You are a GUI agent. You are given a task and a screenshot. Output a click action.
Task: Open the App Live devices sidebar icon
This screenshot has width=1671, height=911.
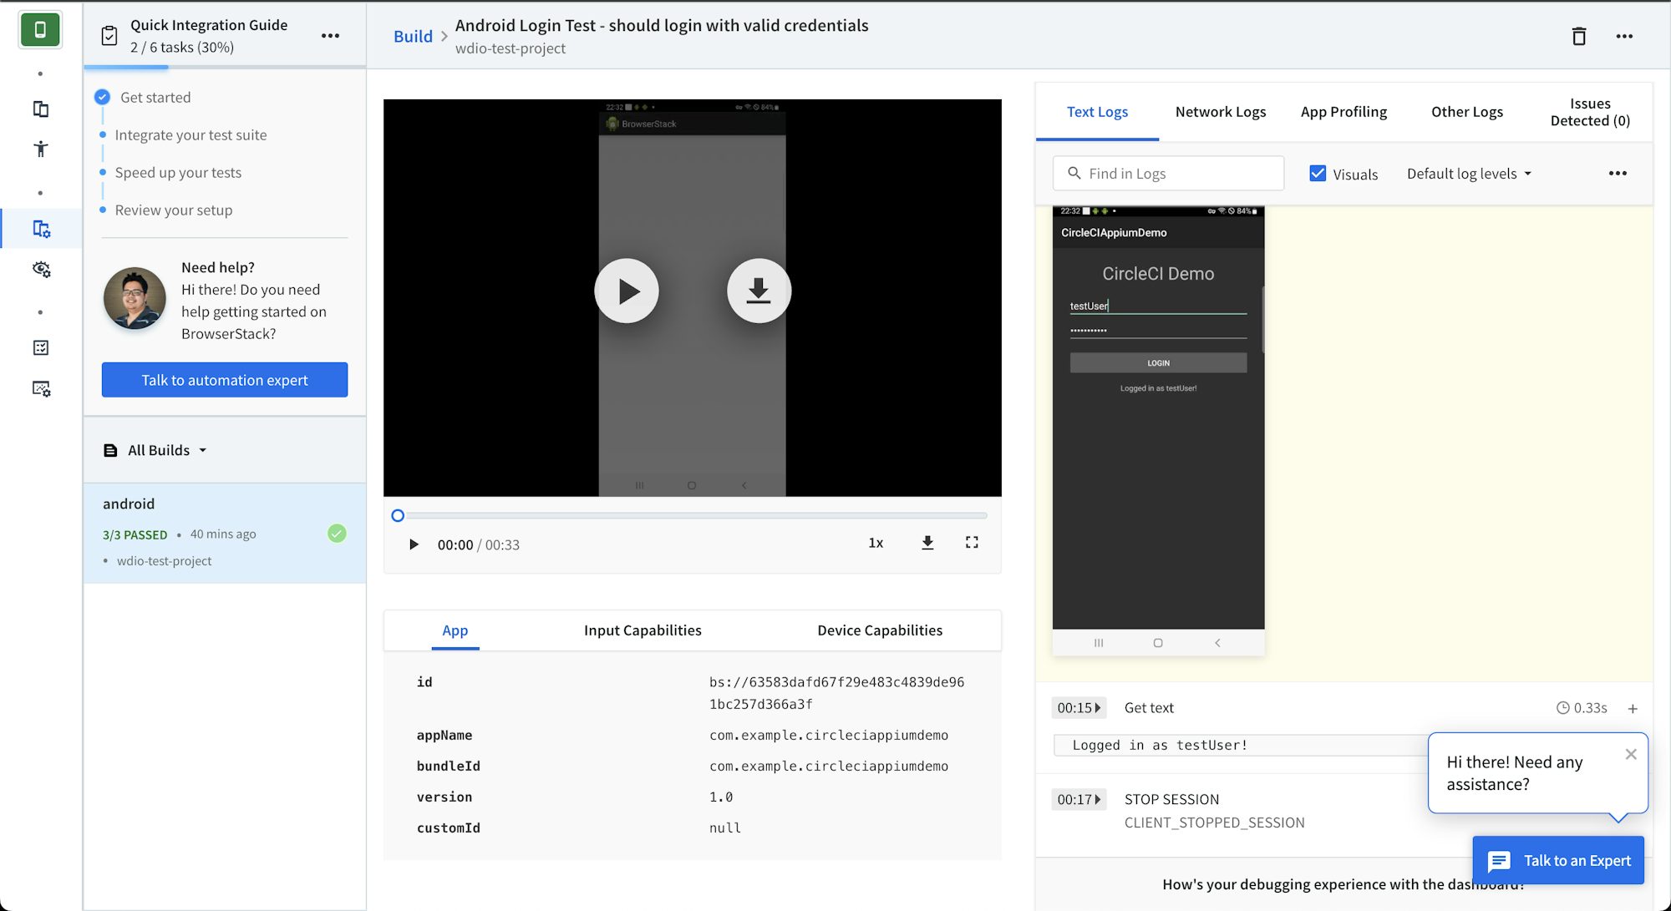pos(41,109)
